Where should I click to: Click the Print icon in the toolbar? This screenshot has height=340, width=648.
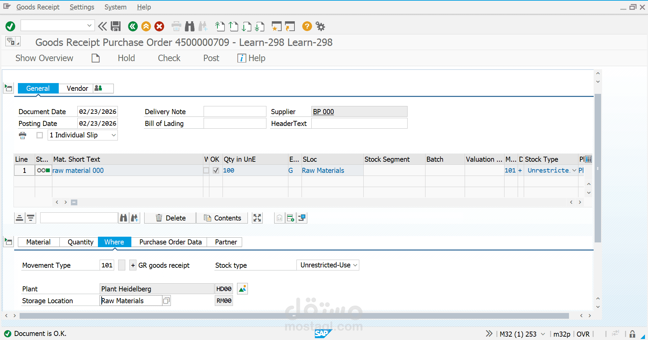(176, 26)
